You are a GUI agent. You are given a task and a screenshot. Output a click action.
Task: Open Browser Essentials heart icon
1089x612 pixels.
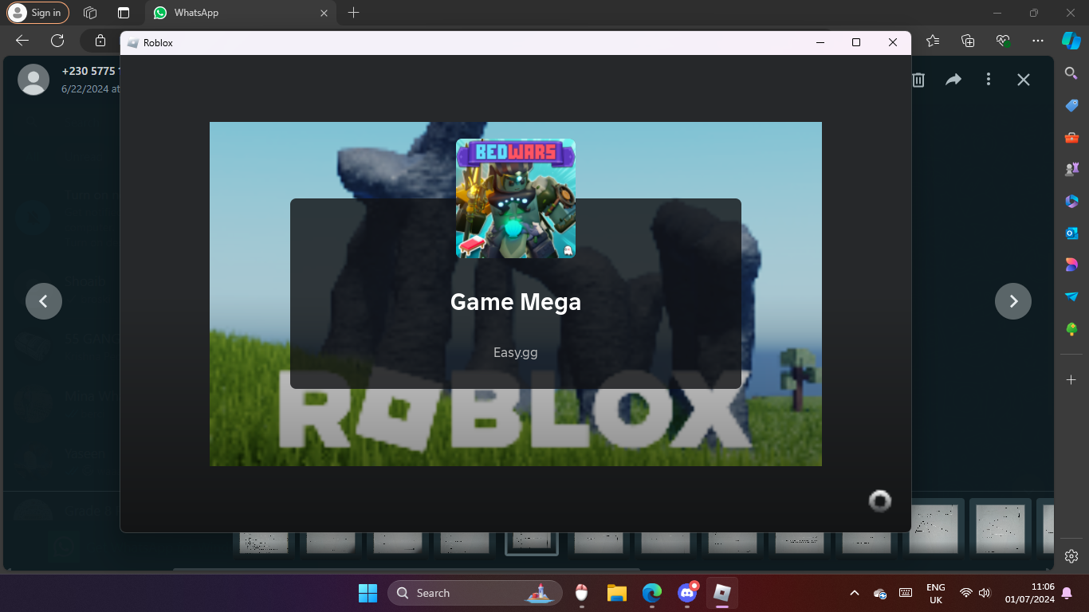pyautogui.click(x=1003, y=41)
